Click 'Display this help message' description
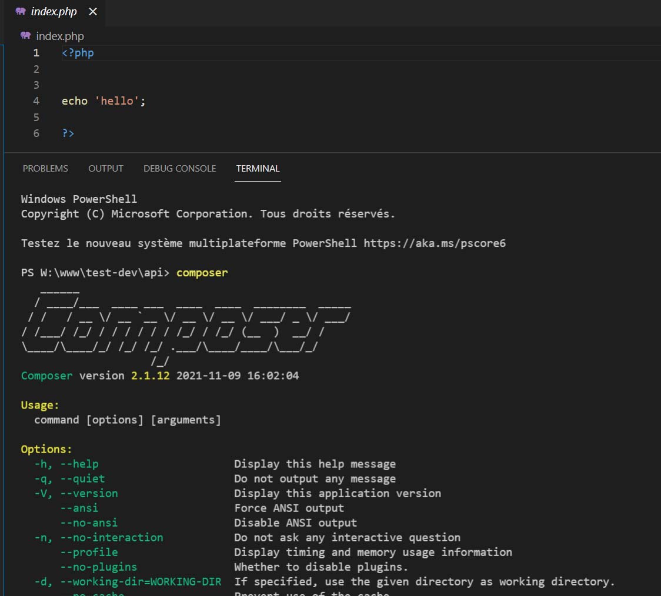661x596 pixels. pyautogui.click(x=315, y=464)
